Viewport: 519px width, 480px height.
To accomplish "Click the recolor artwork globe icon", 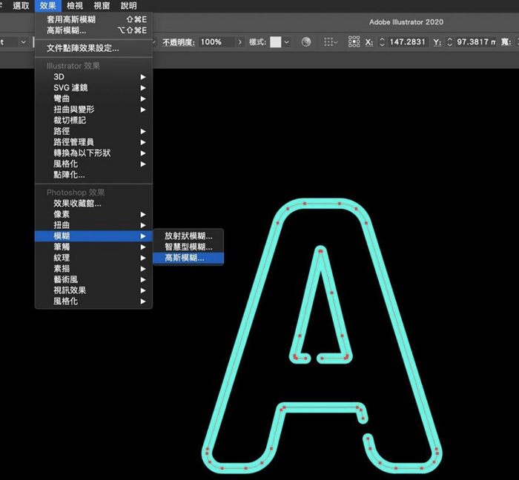I will pos(306,42).
